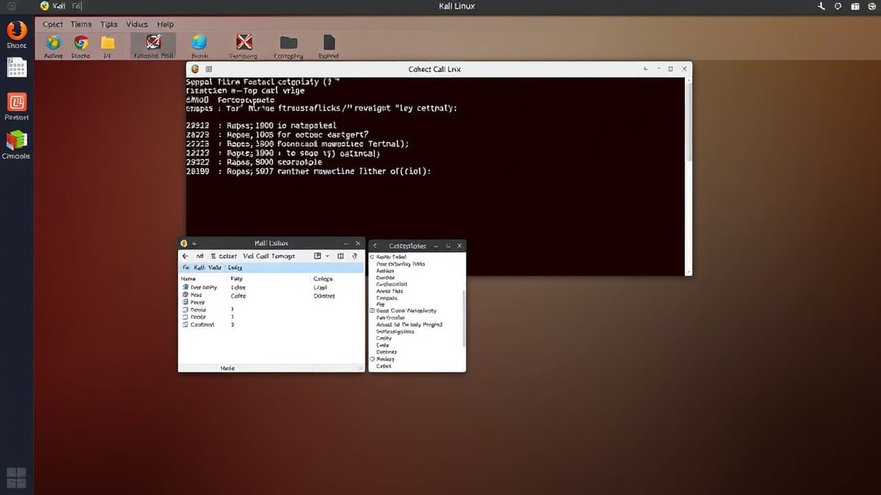
Task: Open the text editor icon in the left dock
Action: click(17, 67)
